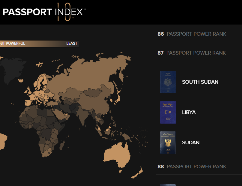The image size is (242, 186).
Task: Select the LIBYA country name
Action: click(x=189, y=112)
